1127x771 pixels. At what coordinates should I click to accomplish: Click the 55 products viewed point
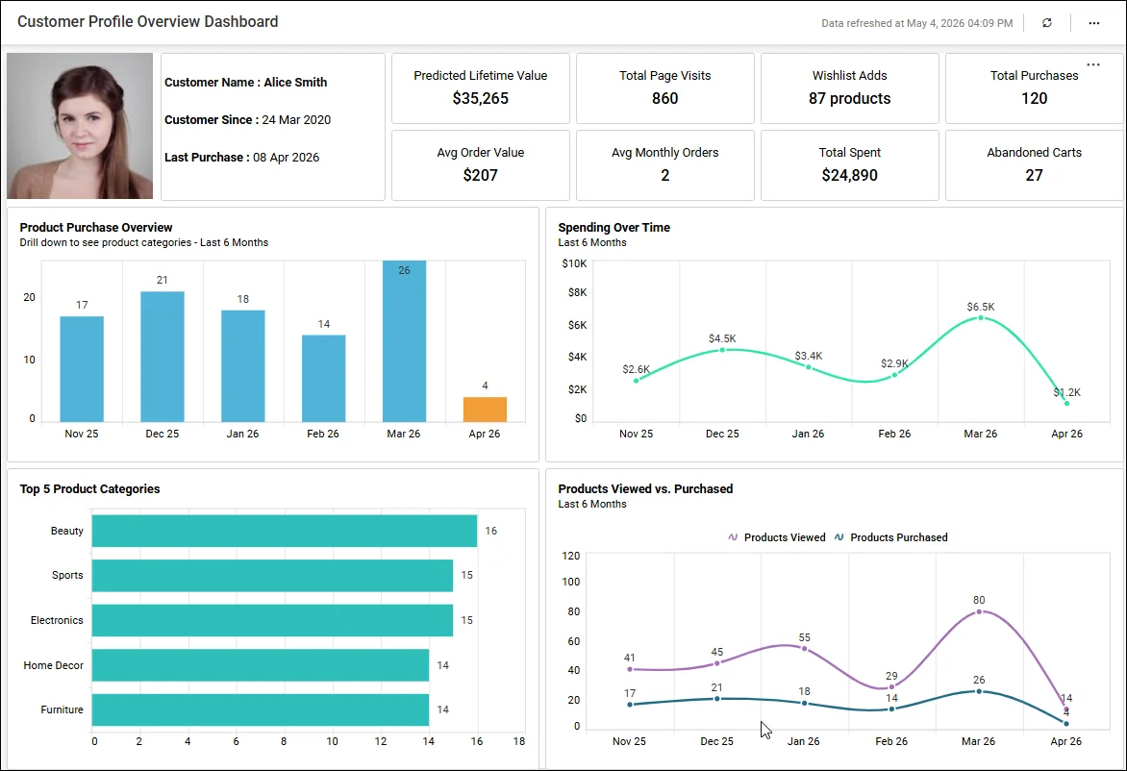[x=804, y=649]
